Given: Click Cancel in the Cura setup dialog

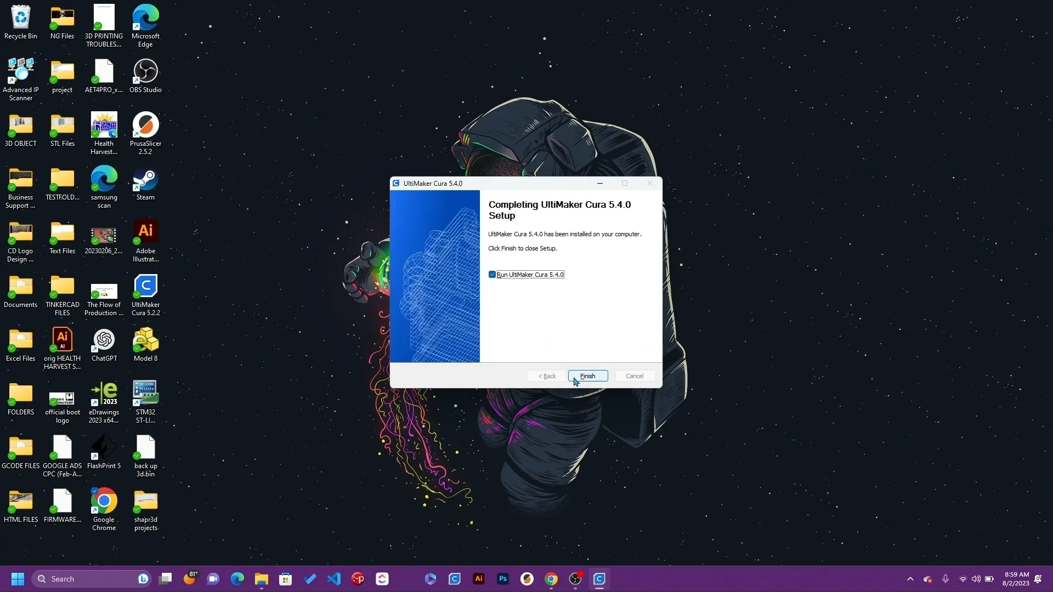Looking at the screenshot, I should point(635,376).
